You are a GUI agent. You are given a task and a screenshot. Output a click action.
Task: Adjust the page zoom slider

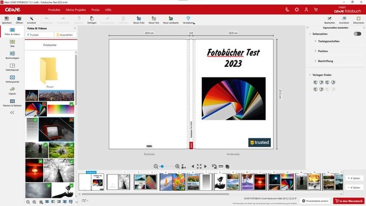click(x=162, y=166)
